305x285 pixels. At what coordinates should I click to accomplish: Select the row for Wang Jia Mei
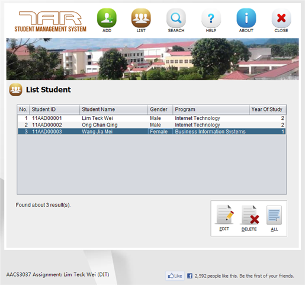click(x=152, y=132)
